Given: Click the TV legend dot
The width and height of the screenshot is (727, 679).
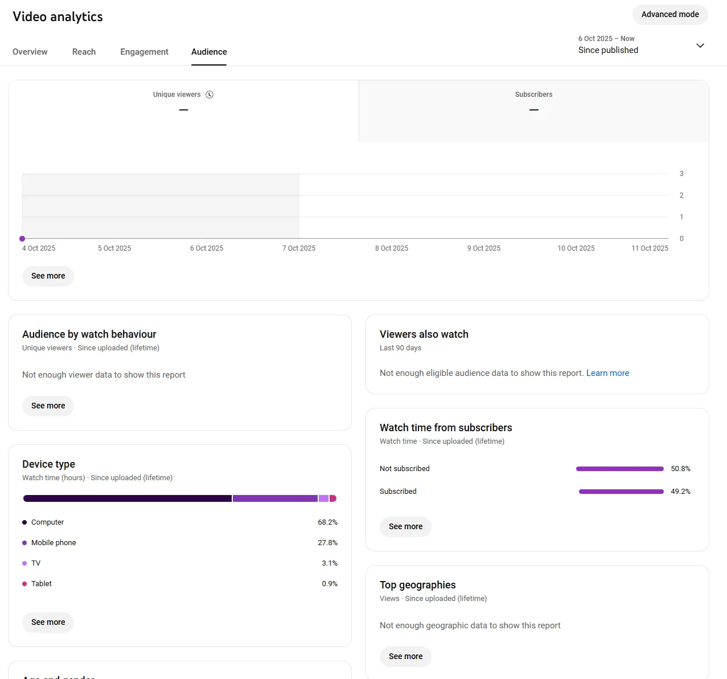Looking at the screenshot, I should coord(24,563).
